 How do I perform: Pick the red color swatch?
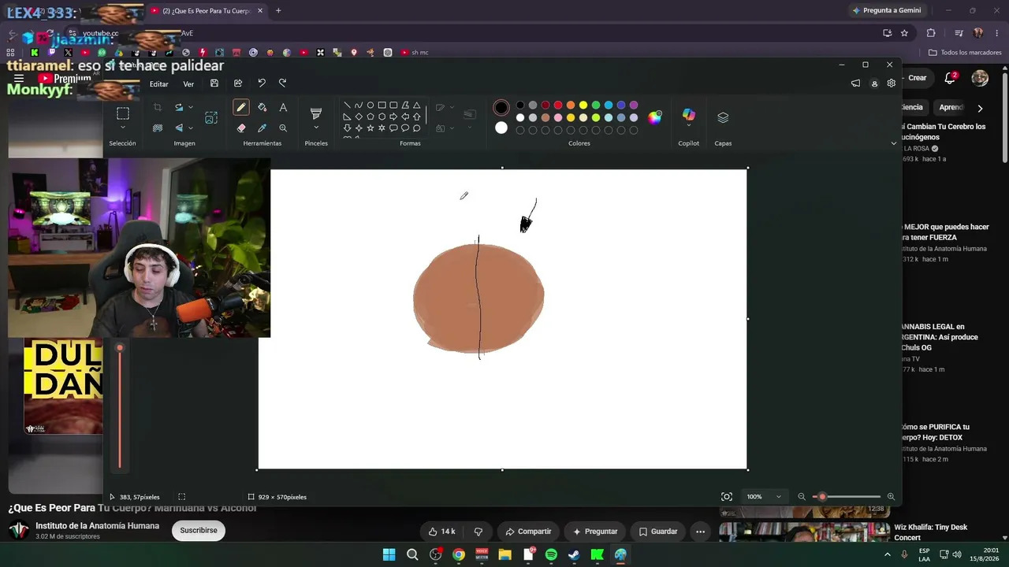coord(558,106)
